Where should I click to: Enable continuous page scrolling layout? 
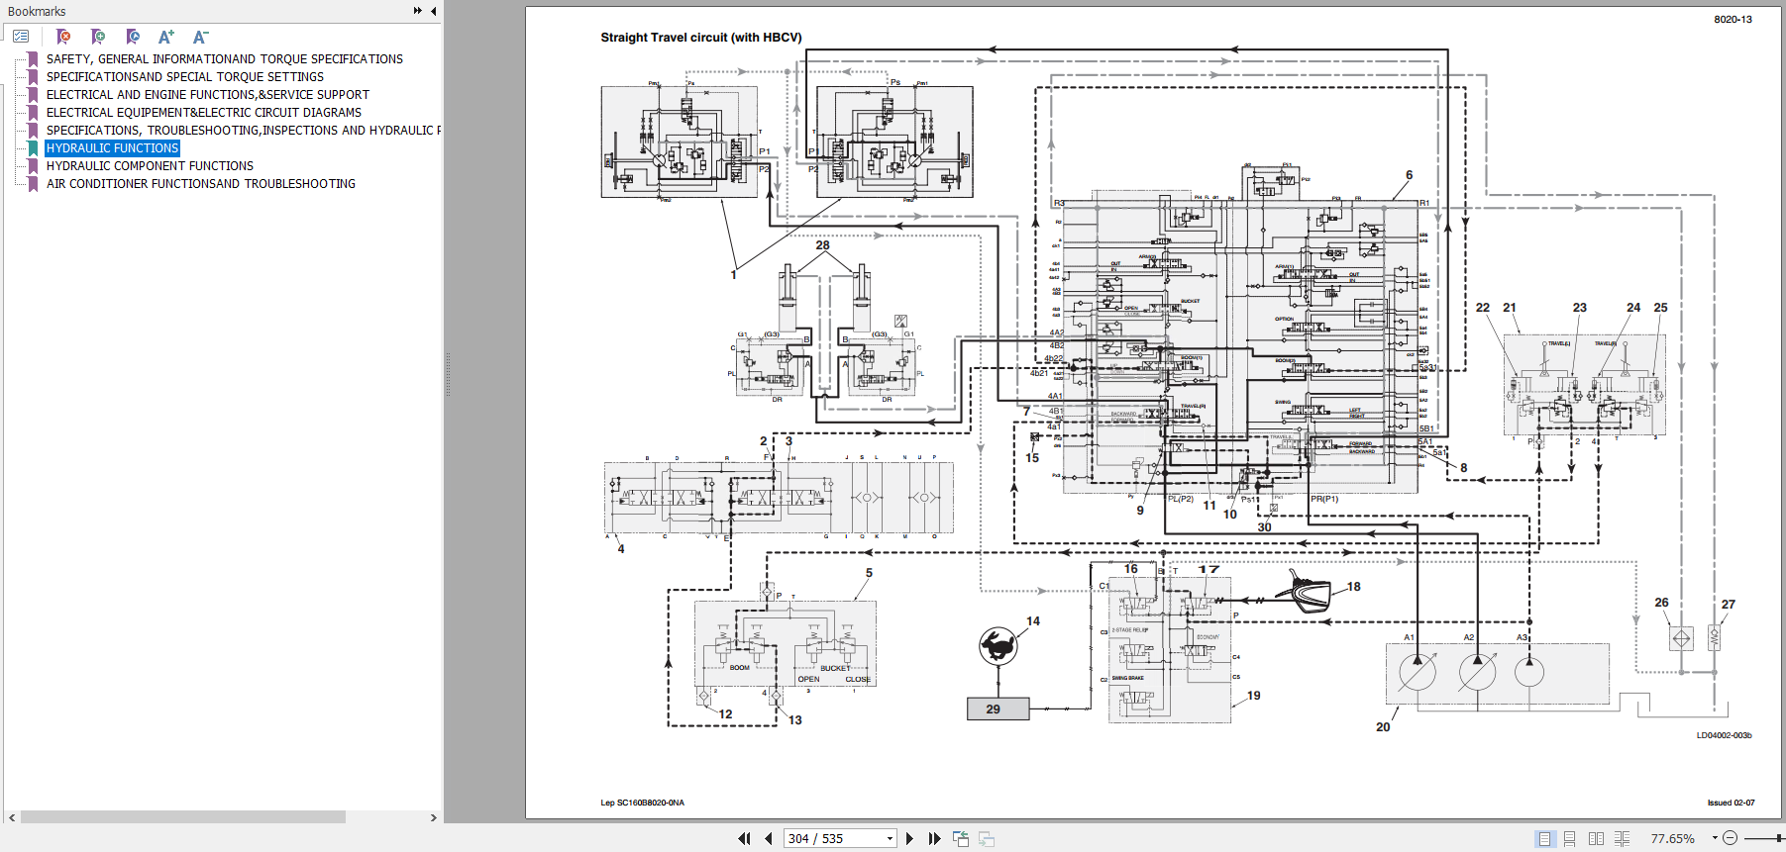click(1569, 838)
